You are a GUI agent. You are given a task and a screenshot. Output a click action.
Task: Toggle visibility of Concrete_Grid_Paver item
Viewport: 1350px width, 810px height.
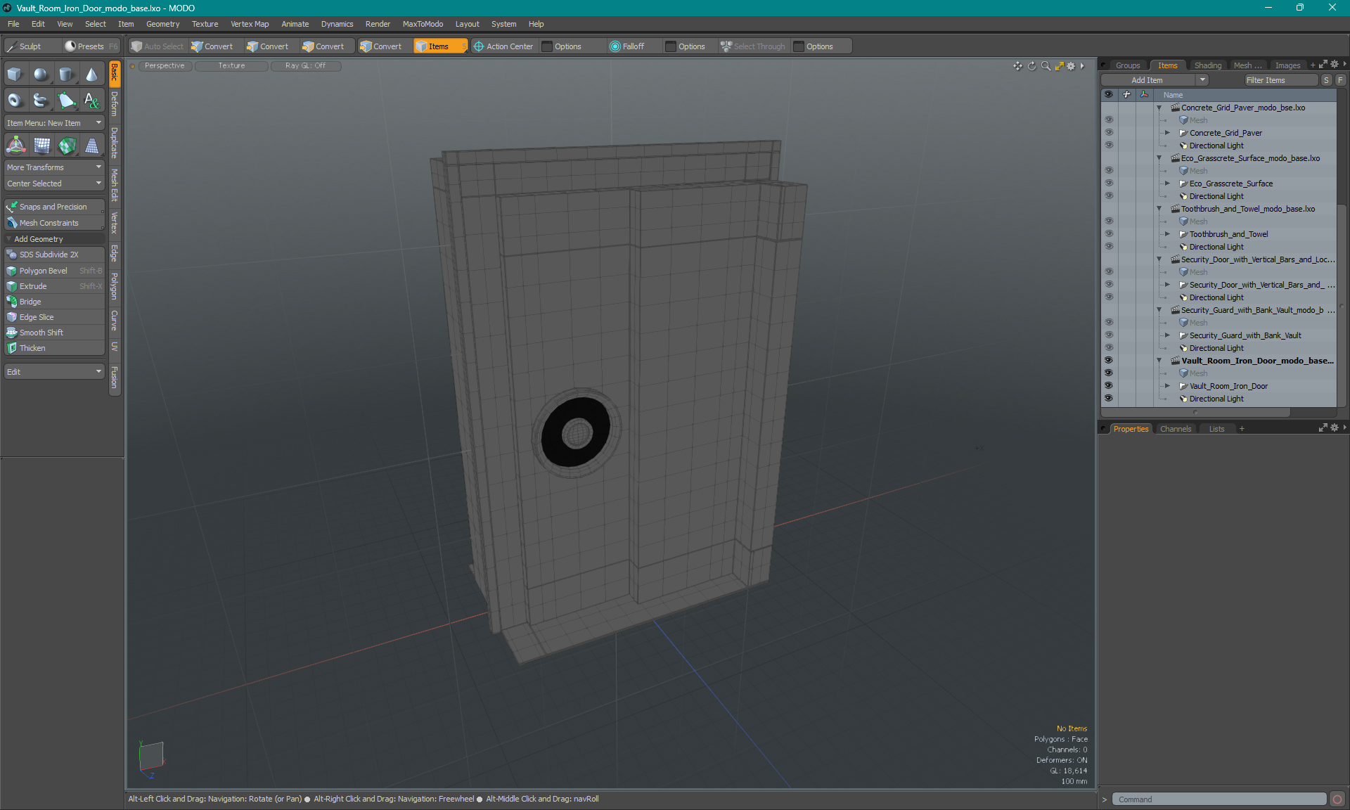(1109, 133)
